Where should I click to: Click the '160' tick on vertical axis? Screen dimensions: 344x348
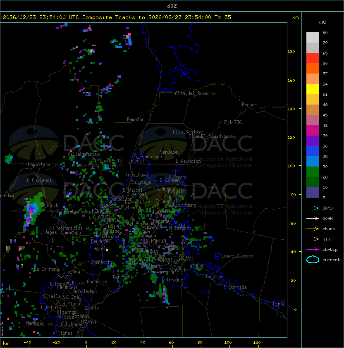pyautogui.click(x=291, y=80)
